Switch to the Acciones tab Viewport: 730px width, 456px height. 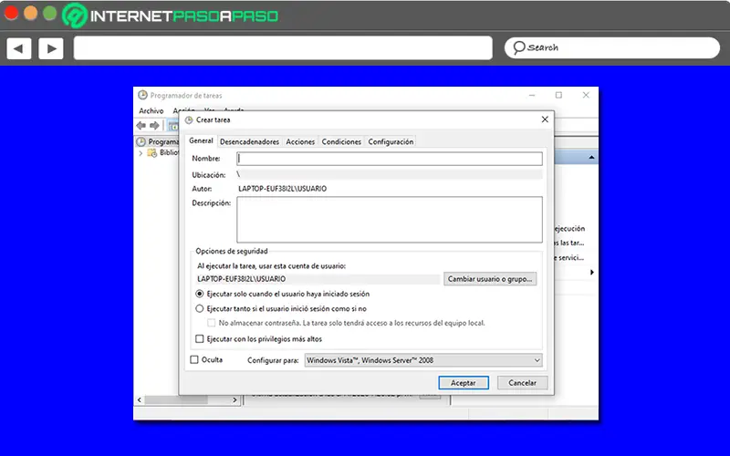coord(300,142)
